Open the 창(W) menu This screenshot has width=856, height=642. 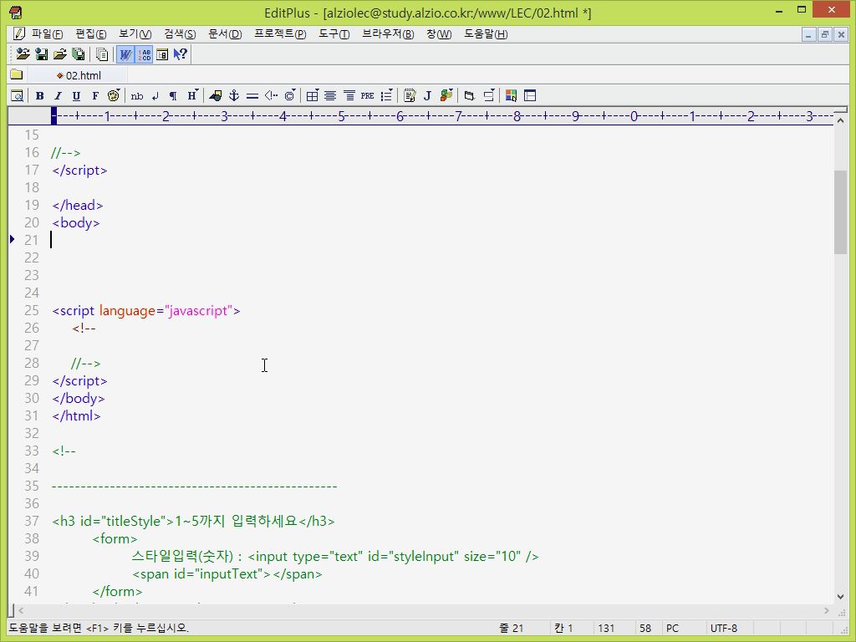point(439,33)
